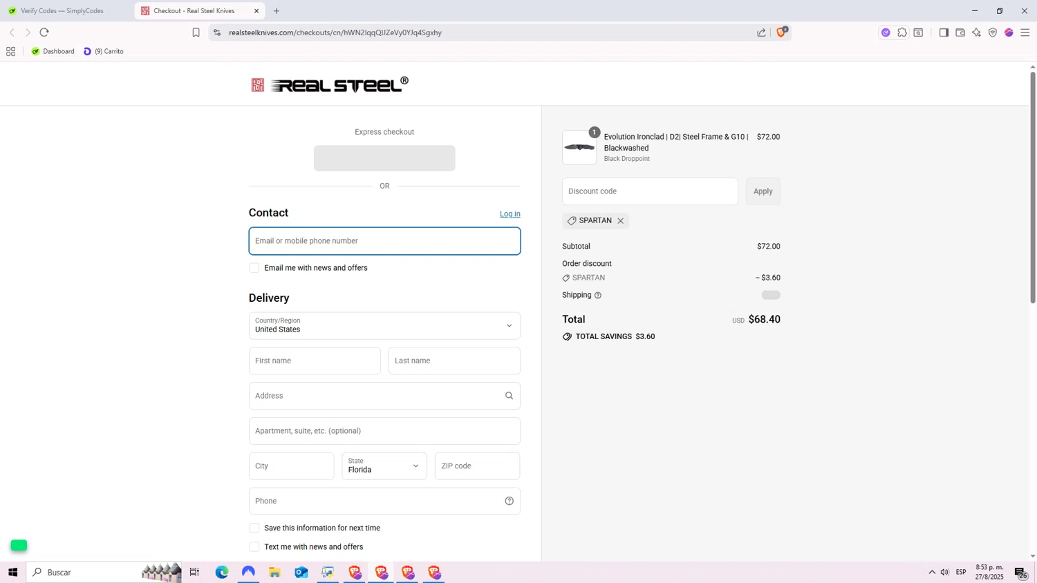Focus the Email or mobile phone field
This screenshot has width=1037, height=583.
point(384,241)
